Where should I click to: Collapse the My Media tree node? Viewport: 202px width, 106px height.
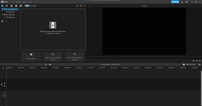[x=2, y=15]
